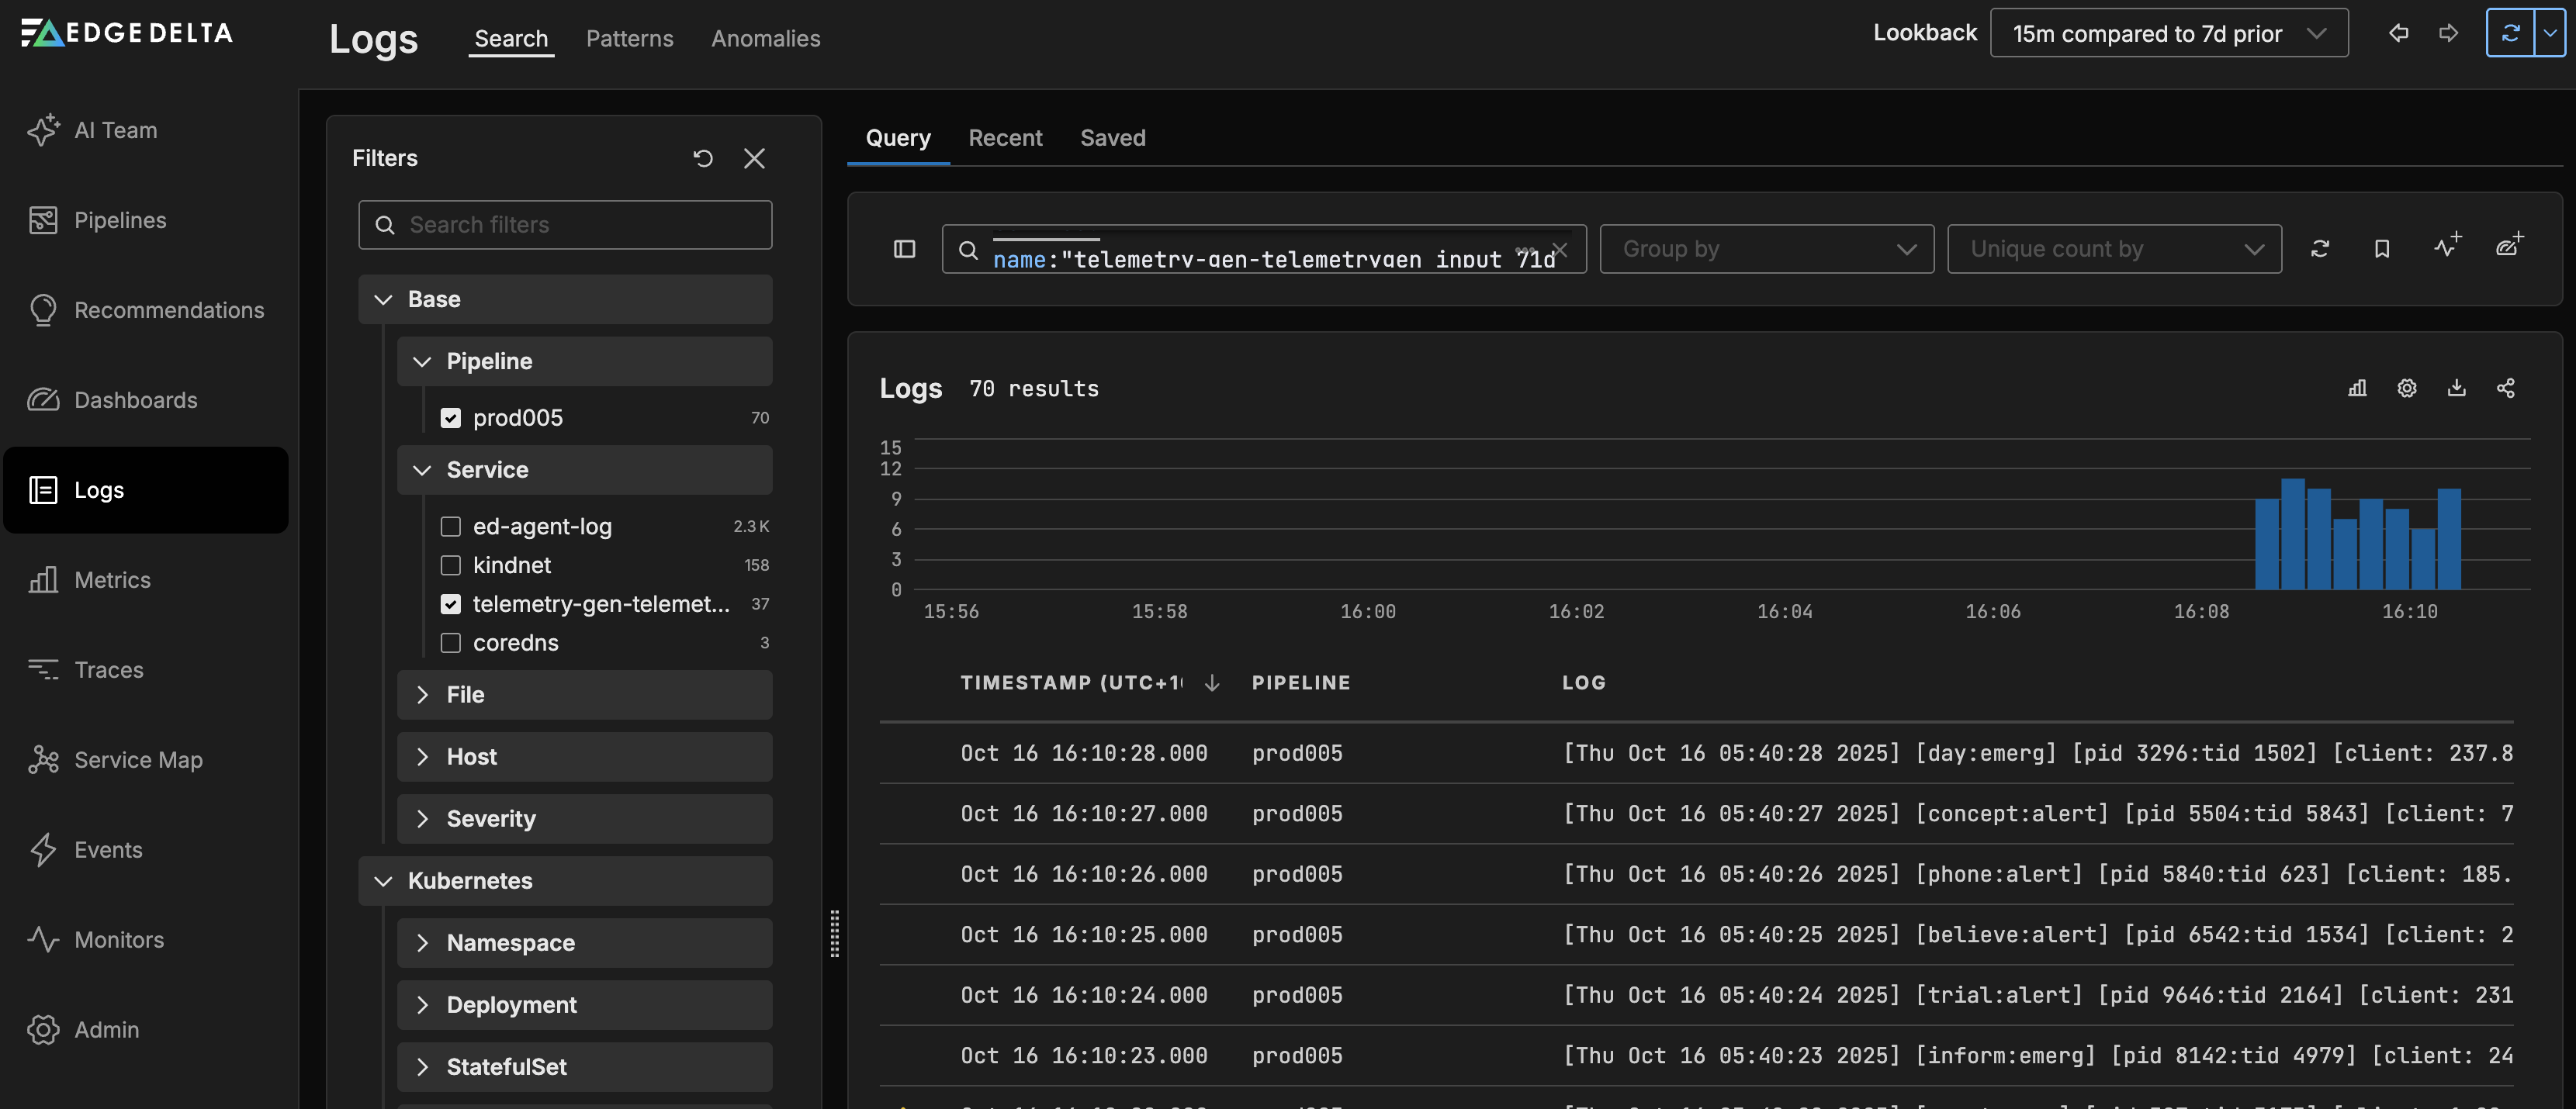This screenshot has width=2576, height=1109.
Task: Switch to the Patterns tab
Action: pyautogui.click(x=629, y=38)
